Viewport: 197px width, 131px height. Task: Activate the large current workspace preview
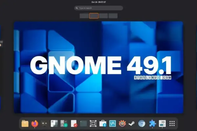(x=98, y=67)
